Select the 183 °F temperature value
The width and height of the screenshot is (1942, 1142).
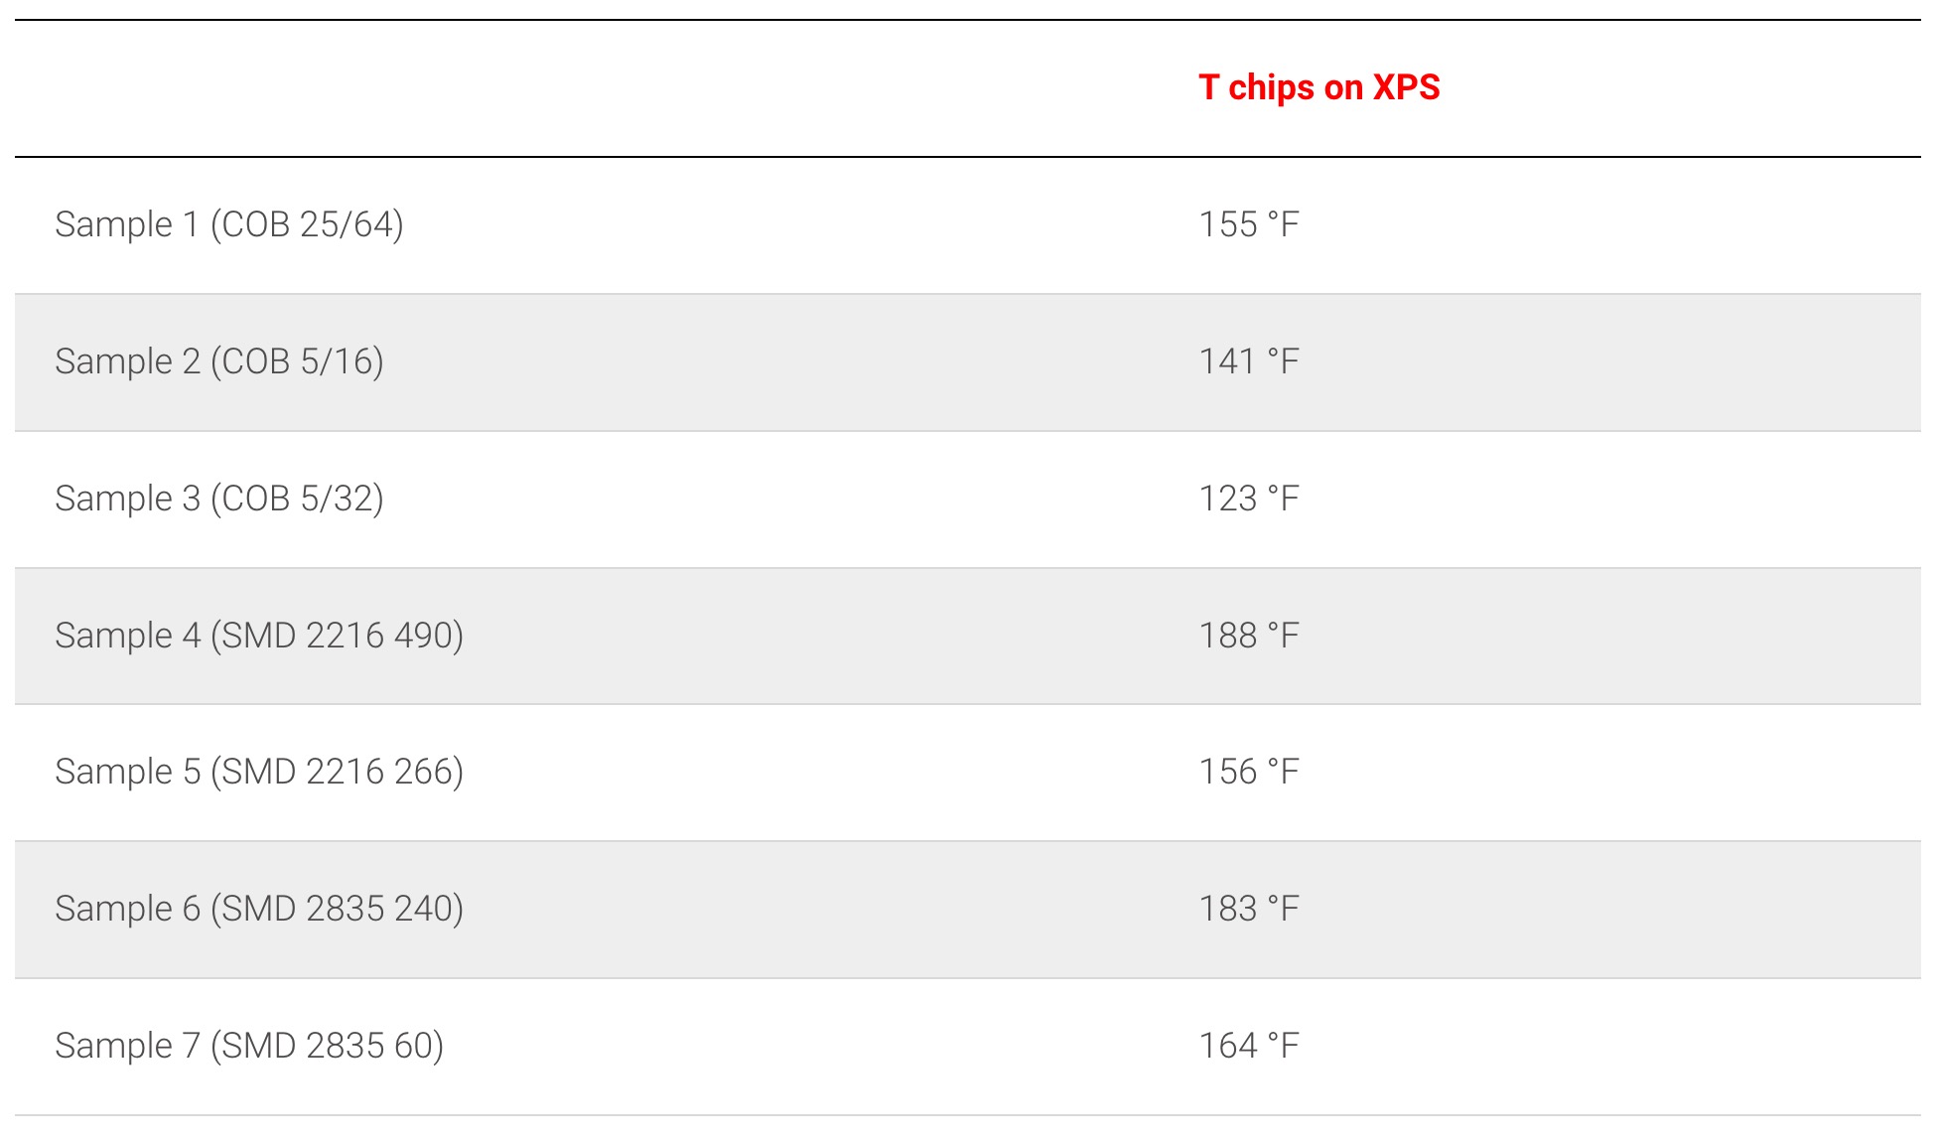point(1248,909)
